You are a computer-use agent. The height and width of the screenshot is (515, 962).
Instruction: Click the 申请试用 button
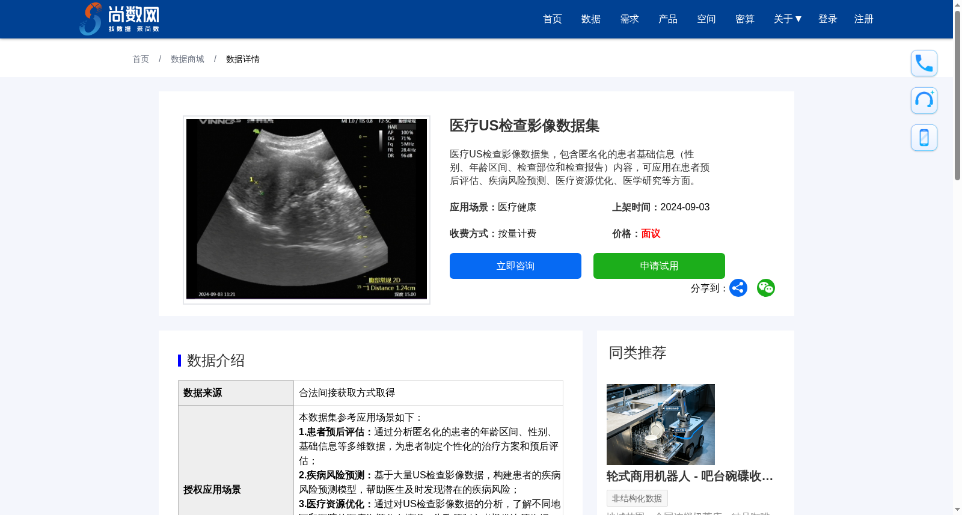click(x=659, y=266)
